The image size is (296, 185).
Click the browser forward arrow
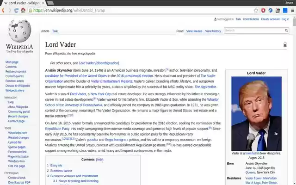pos(10,10)
